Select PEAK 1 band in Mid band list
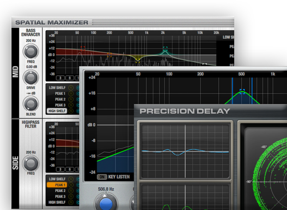 click(x=60, y=94)
